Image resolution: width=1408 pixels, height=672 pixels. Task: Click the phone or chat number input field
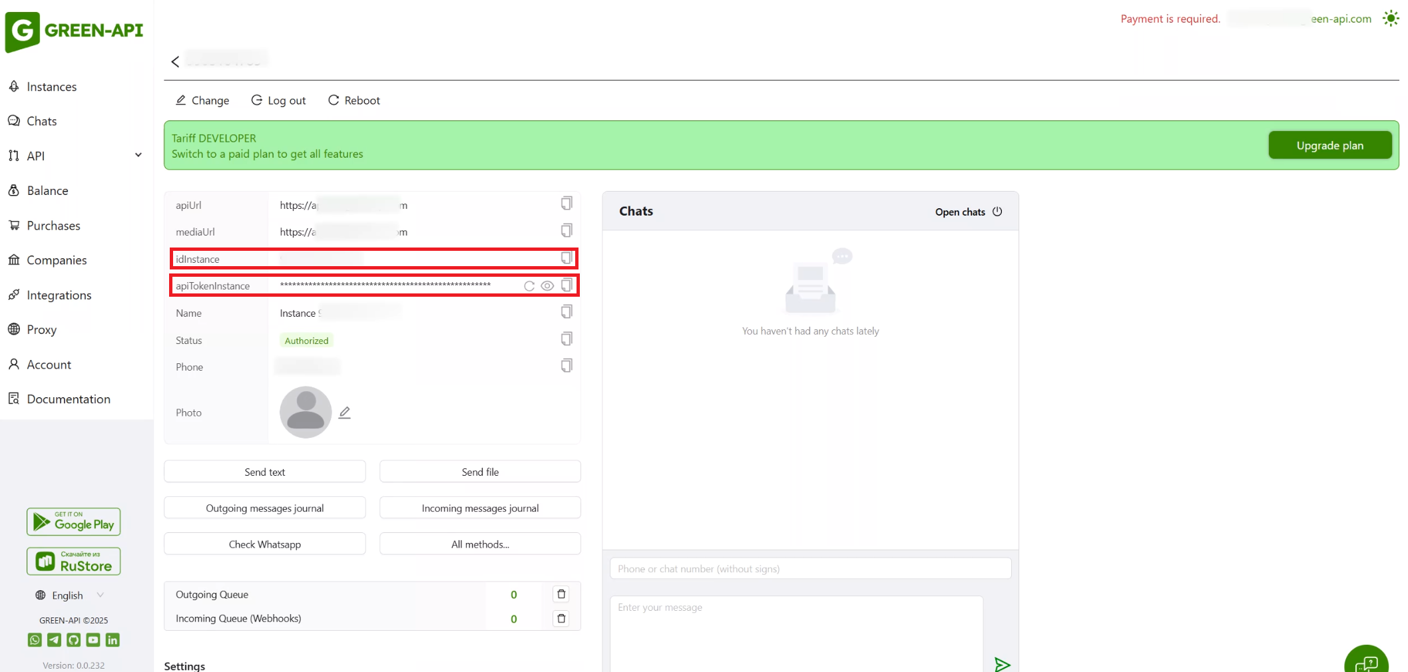810,568
